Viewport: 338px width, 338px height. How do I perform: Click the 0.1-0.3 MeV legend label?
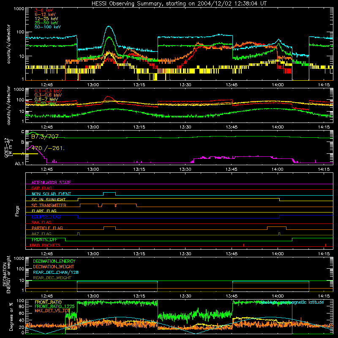[x=48, y=91]
